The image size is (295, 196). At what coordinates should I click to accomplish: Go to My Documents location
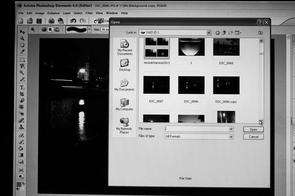point(125,85)
